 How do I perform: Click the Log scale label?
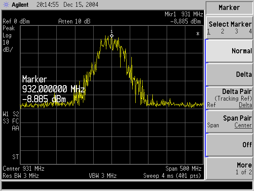(7, 35)
